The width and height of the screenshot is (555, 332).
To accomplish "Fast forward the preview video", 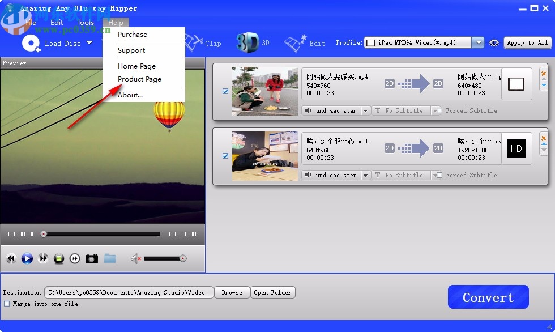I will point(43,258).
